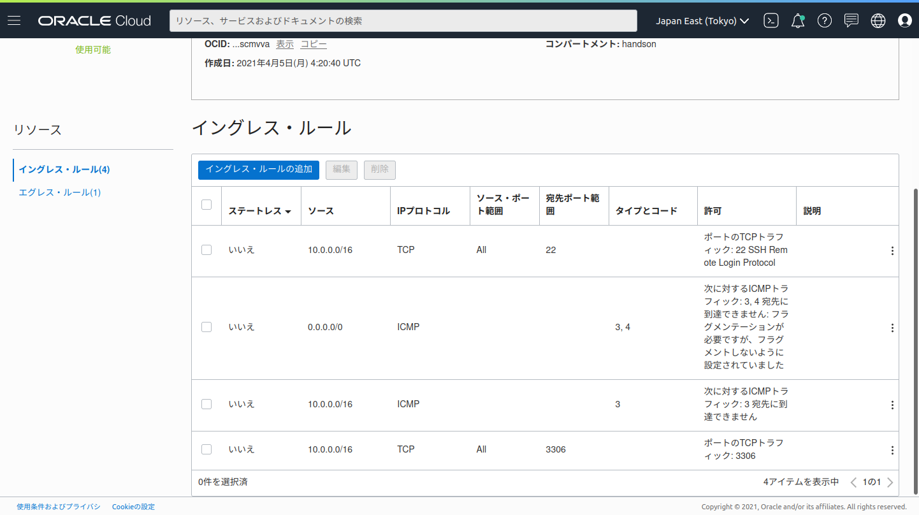919x515 pixels.
Task: Open Cookieの設定 link
Action: pyautogui.click(x=133, y=507)
